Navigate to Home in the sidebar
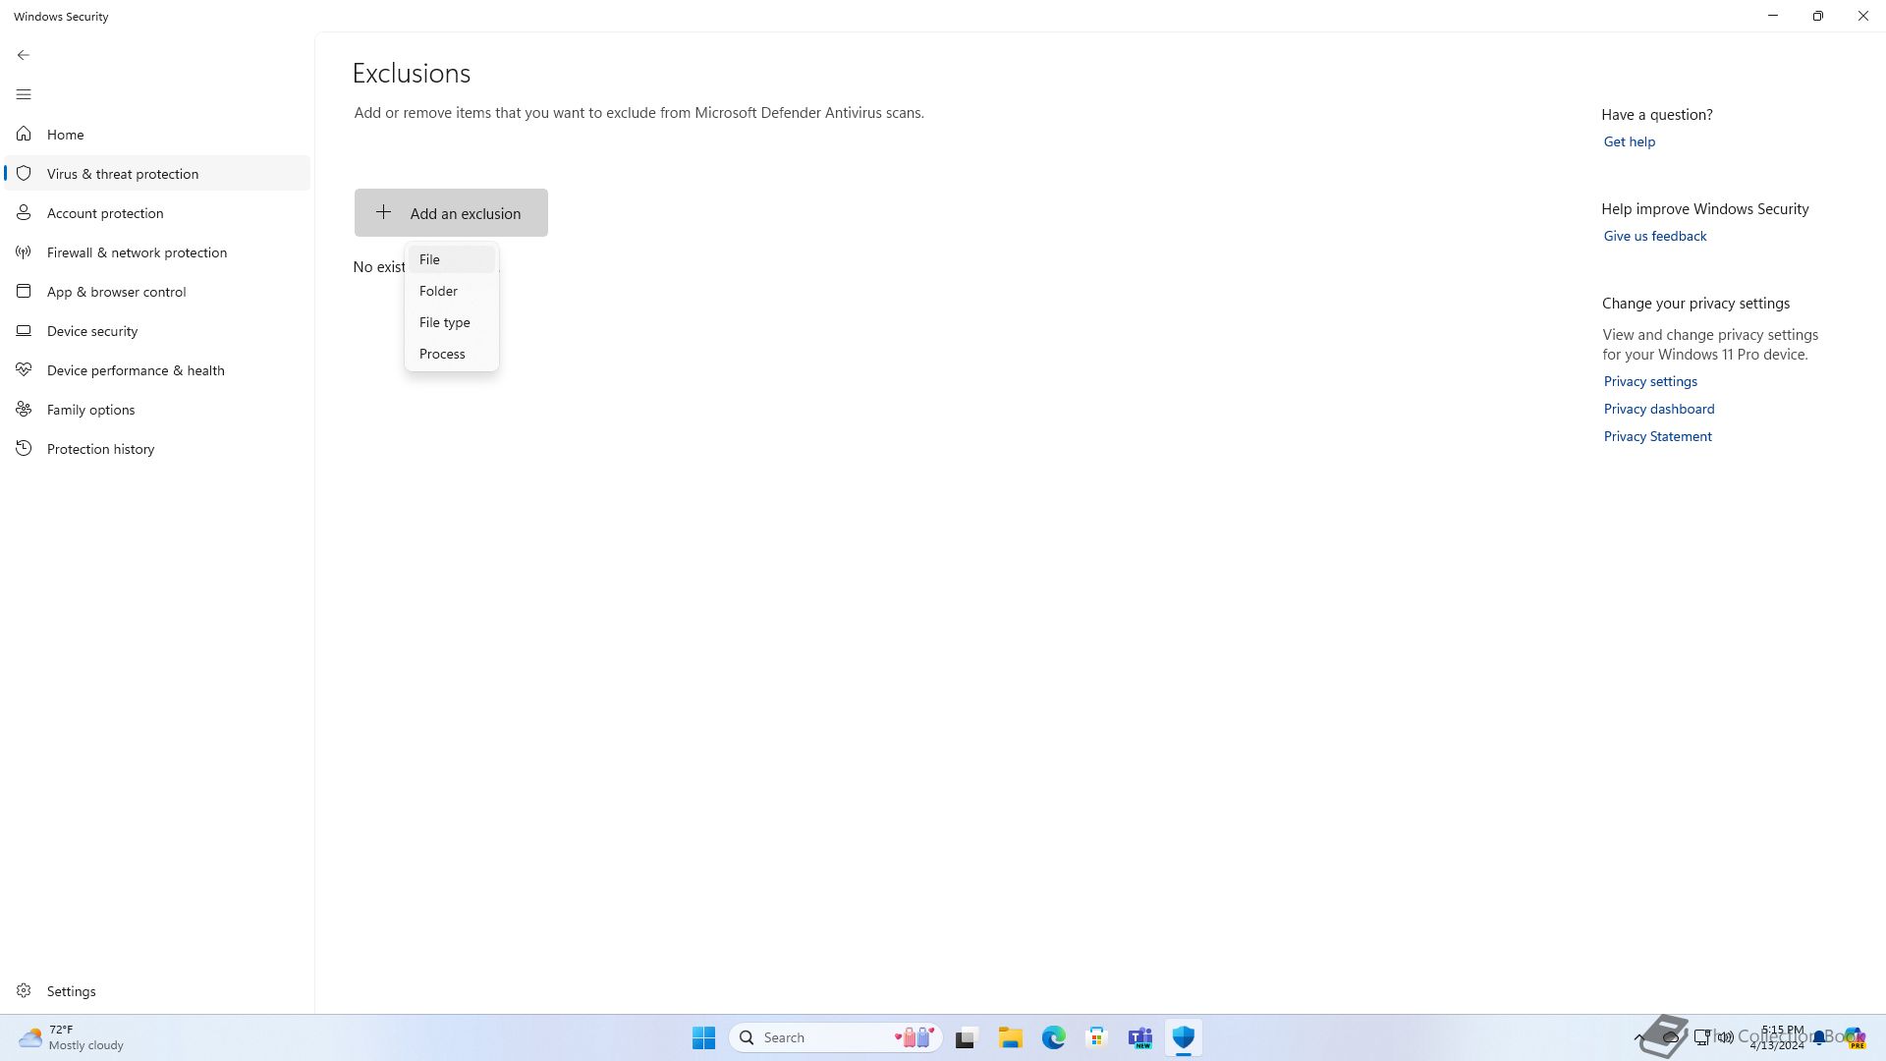 157,134
